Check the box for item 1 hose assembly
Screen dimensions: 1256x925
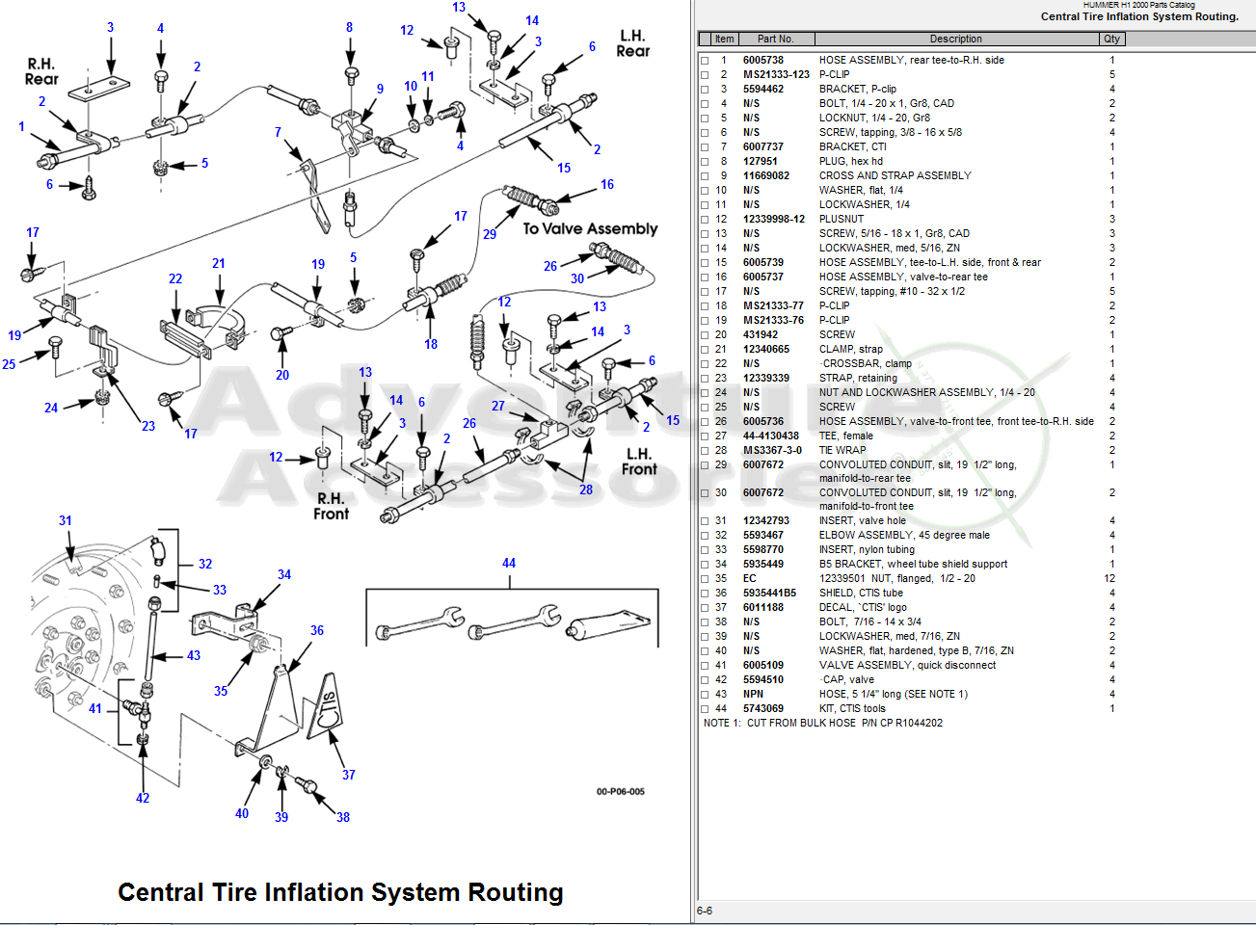[x=705, y=61]
